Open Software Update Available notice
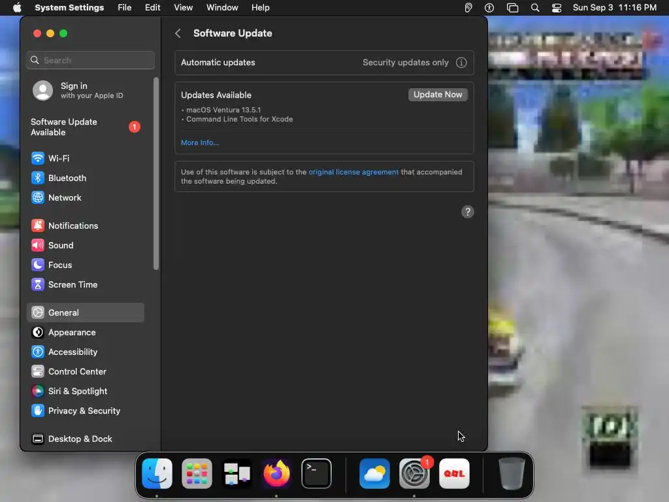This screenshot has width=669, height=502. point(86,127)
